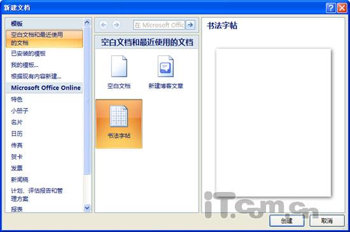The height and width of the screenshot is (232, 350).
Task: Open the 名片 template category
Action: pyautogui.click(x=17, y=122)
